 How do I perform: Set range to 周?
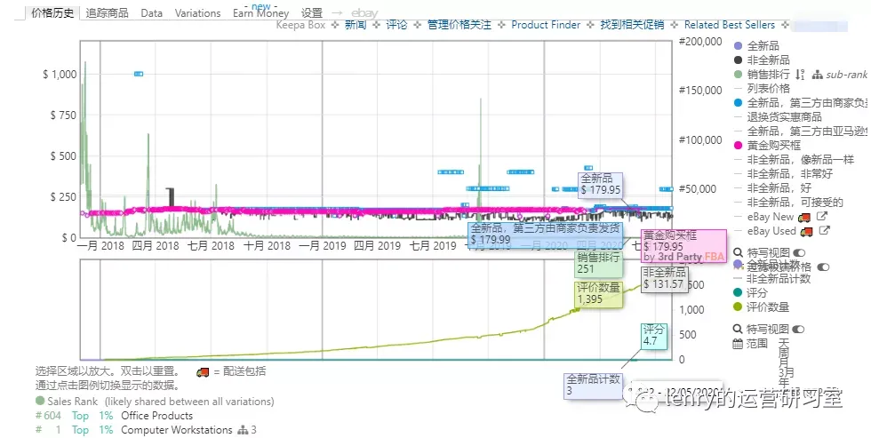pyautogui.click(x=784, y=352)
